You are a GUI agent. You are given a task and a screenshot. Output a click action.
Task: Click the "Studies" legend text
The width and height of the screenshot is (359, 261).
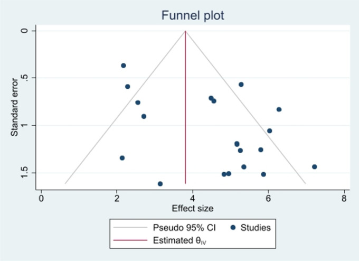tap(256, 228)
